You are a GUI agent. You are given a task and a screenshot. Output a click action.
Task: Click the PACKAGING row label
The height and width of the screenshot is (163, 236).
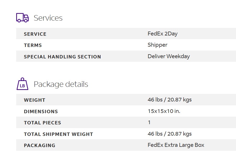tap(40, 146)
